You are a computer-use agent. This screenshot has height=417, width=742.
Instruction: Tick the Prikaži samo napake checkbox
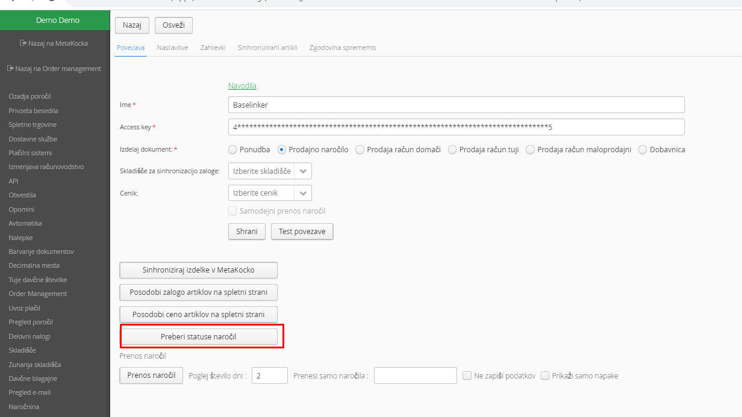pyautogui.click(x=545, y=375)
